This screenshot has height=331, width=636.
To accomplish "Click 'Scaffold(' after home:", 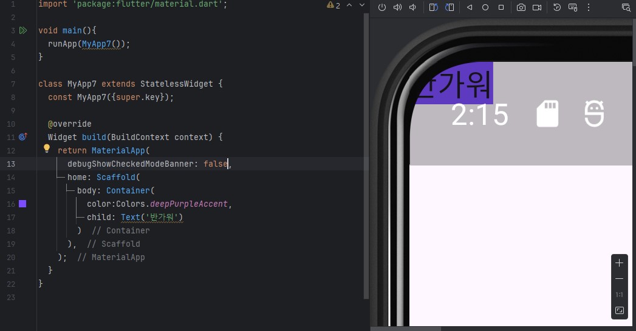I will [x=118, y=177].
